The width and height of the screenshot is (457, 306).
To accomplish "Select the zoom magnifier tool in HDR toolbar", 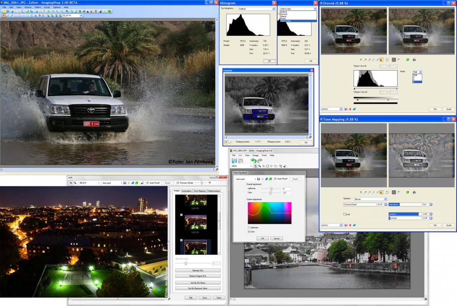I will (x=75, y=183).
